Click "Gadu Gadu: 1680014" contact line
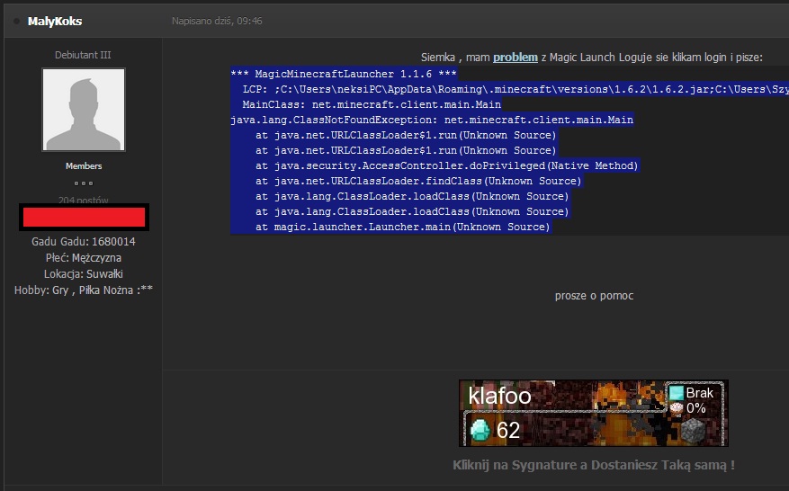Screen dimensions: 789x491 click(84, 242)
